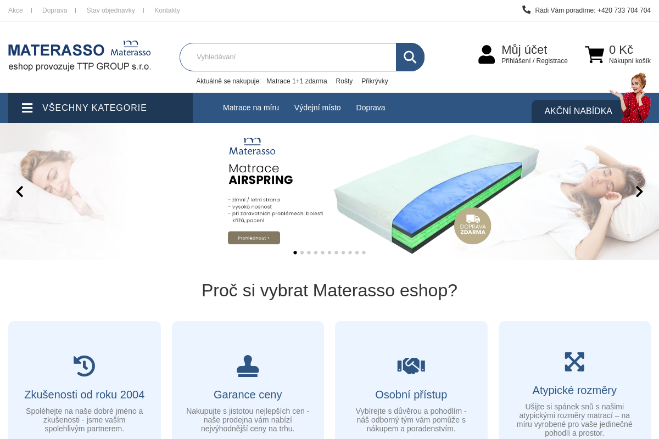Image resolution: width=659 pixels, height=439 pixels.
Task: Click Matrace AIRSPRING banner title
Action: 261,174
